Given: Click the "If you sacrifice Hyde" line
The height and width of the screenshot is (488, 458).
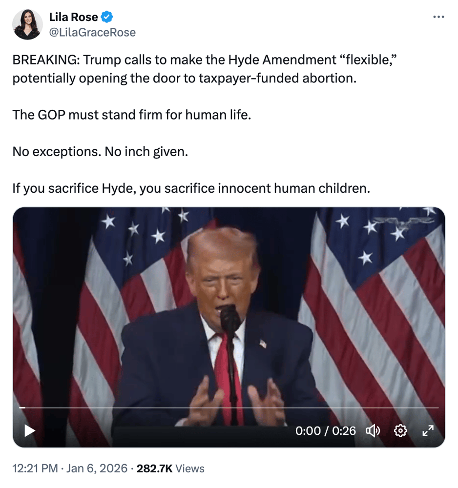Looking at the screenshot, I should coord(191,188).
